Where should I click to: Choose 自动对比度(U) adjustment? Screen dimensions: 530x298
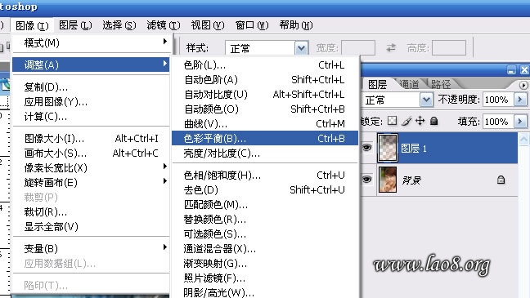point(265,94)
